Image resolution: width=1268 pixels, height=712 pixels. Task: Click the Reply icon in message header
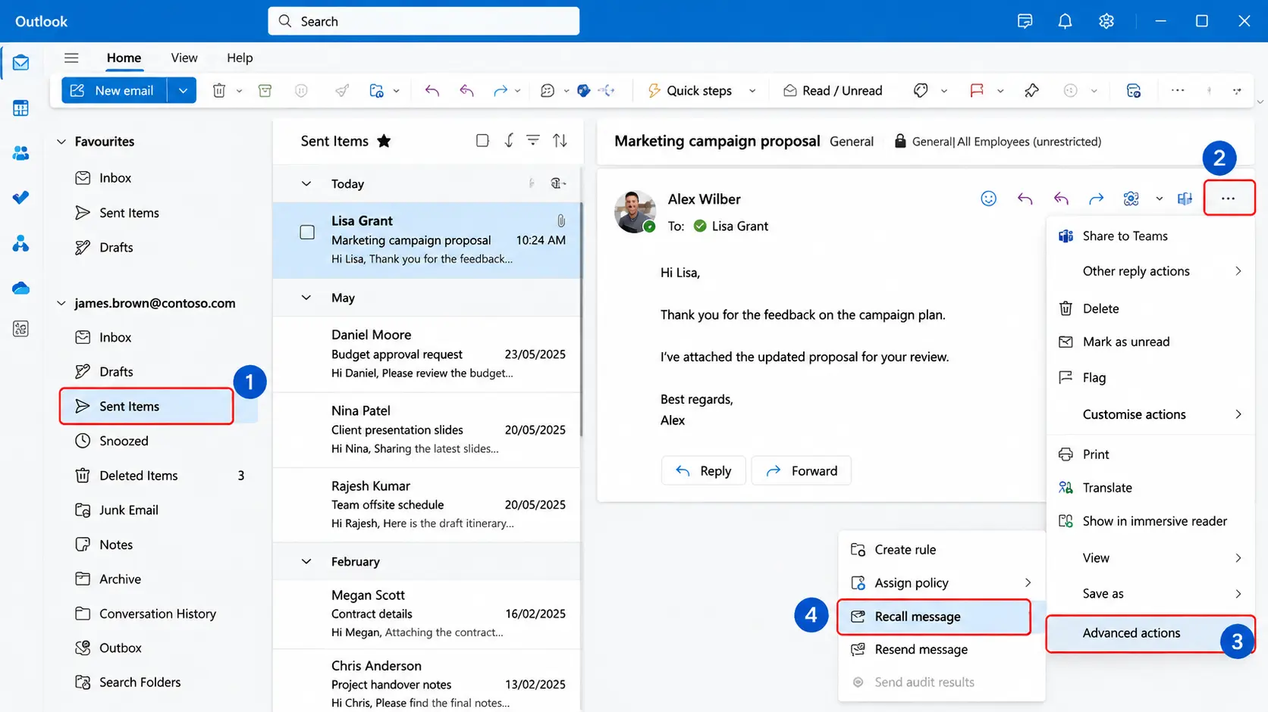1025,198
